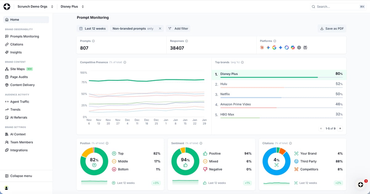Click the Insights sparkle icon
370x194 pixels.
coord(7,52)
